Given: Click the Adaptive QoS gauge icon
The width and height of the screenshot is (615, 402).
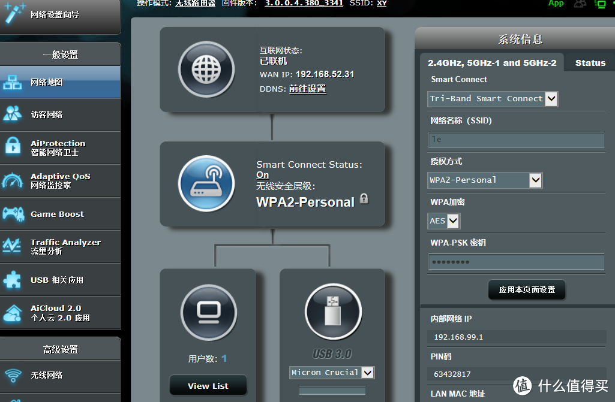Looking at the screenshot, I should click(13, 180).
